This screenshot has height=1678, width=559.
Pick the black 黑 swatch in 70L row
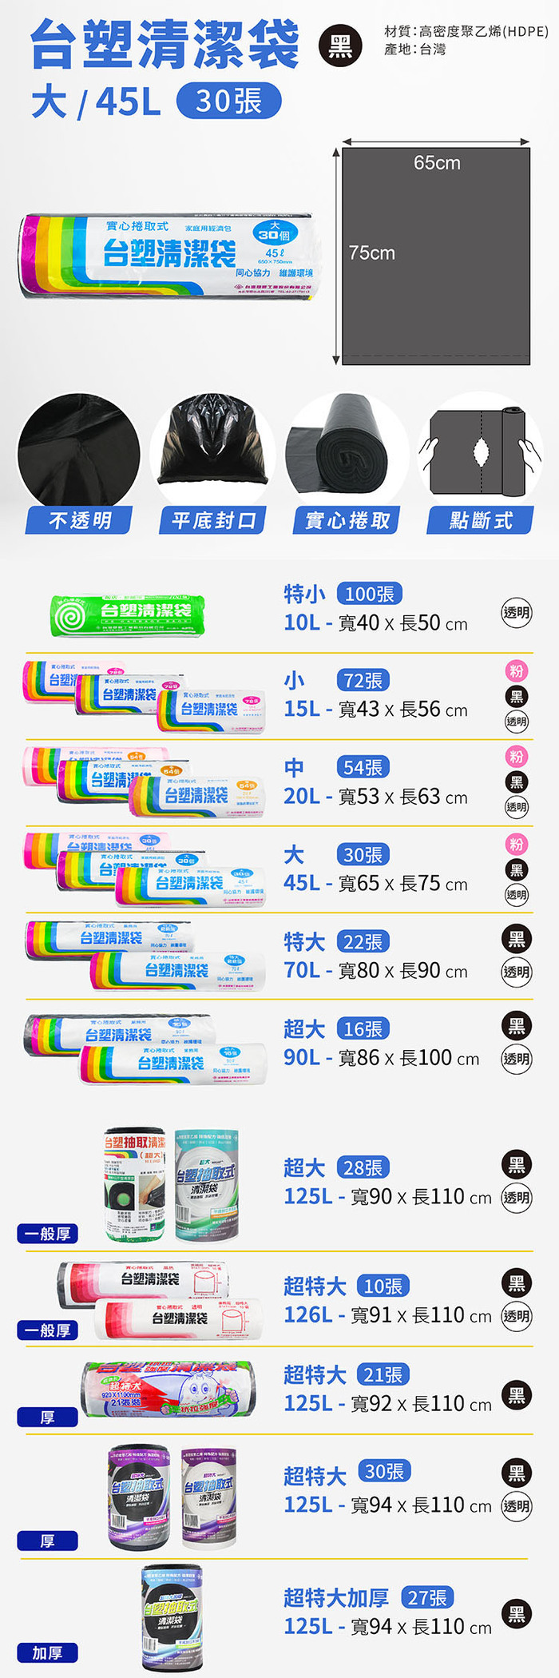[517, 939]
